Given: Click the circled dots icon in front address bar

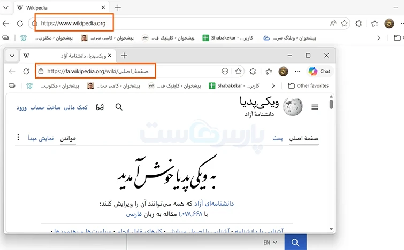Looking at the screenshot, I should tap(225, 71).
